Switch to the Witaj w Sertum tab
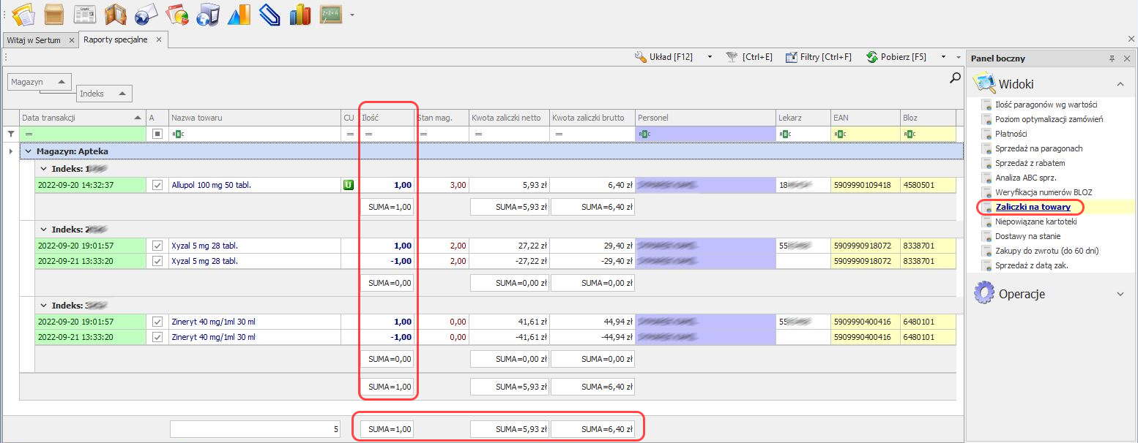Viewport: 1138px width, 443px height. [x=34, y=40]
